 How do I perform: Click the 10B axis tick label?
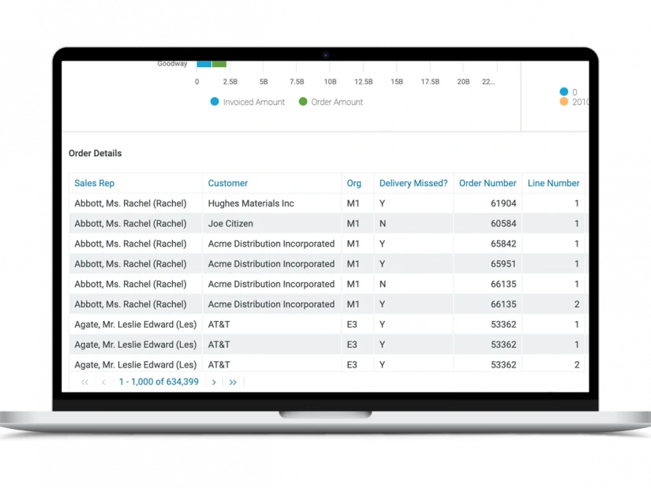click(330, 82)
